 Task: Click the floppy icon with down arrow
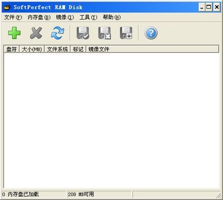[126, 33]
